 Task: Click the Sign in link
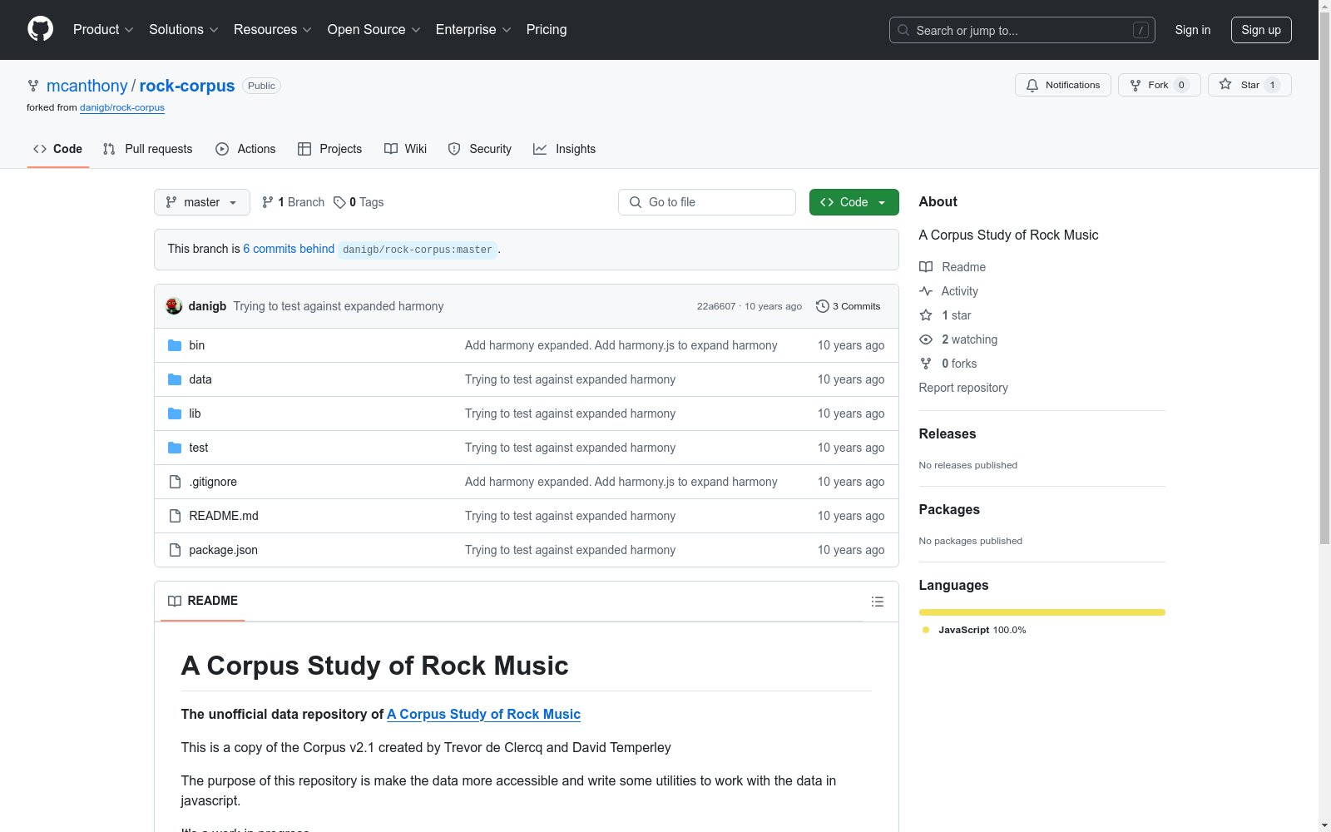coord(1193,30)
